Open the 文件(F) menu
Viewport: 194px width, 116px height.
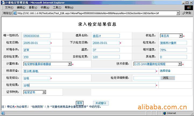(x=9, y=8)
